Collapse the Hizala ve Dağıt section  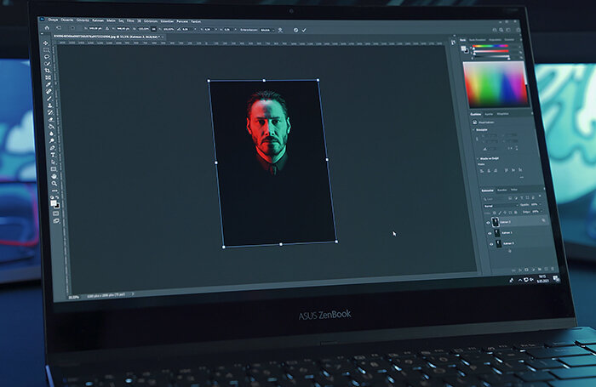pos(477,158)
